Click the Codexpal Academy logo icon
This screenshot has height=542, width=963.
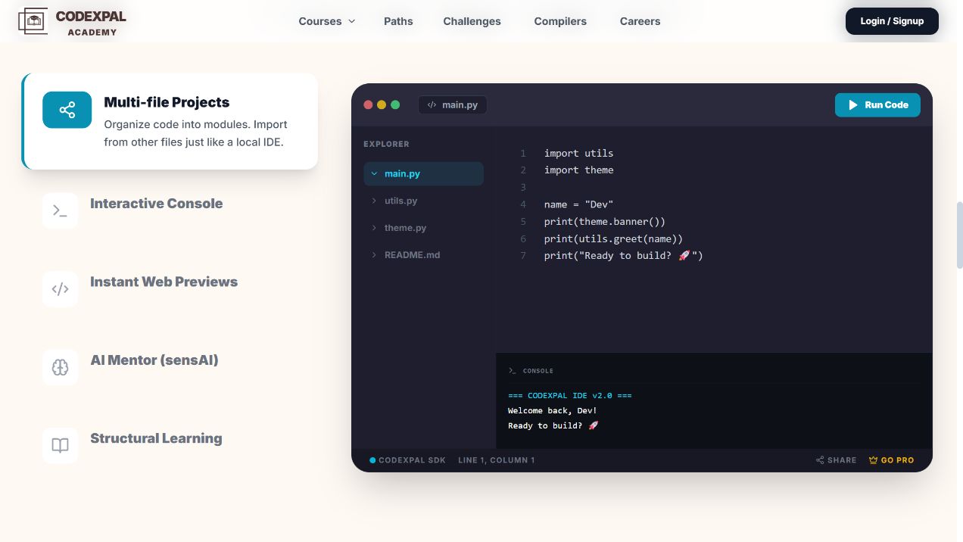[33, 21]
